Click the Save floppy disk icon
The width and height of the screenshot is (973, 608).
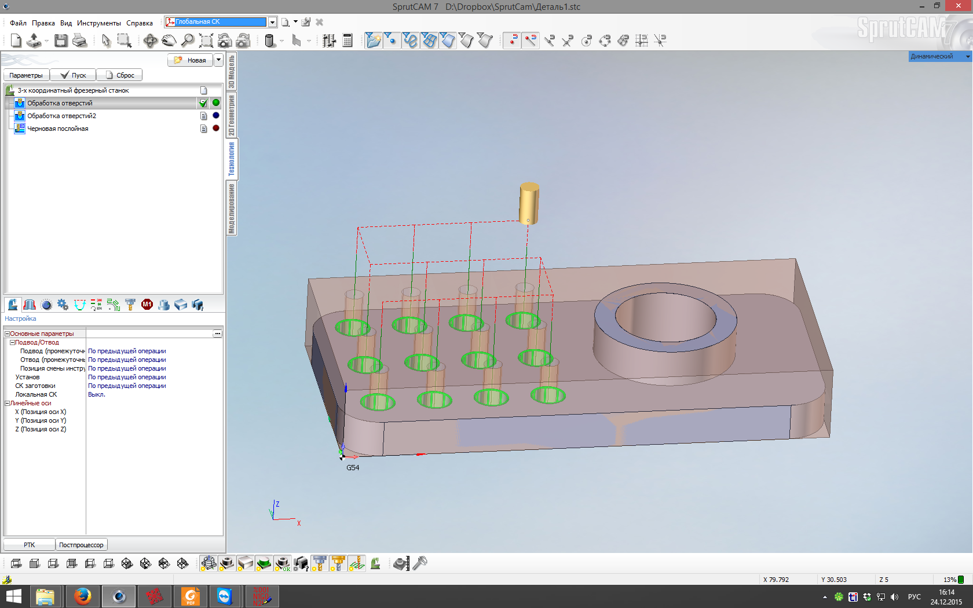click(x=61, y=41)
